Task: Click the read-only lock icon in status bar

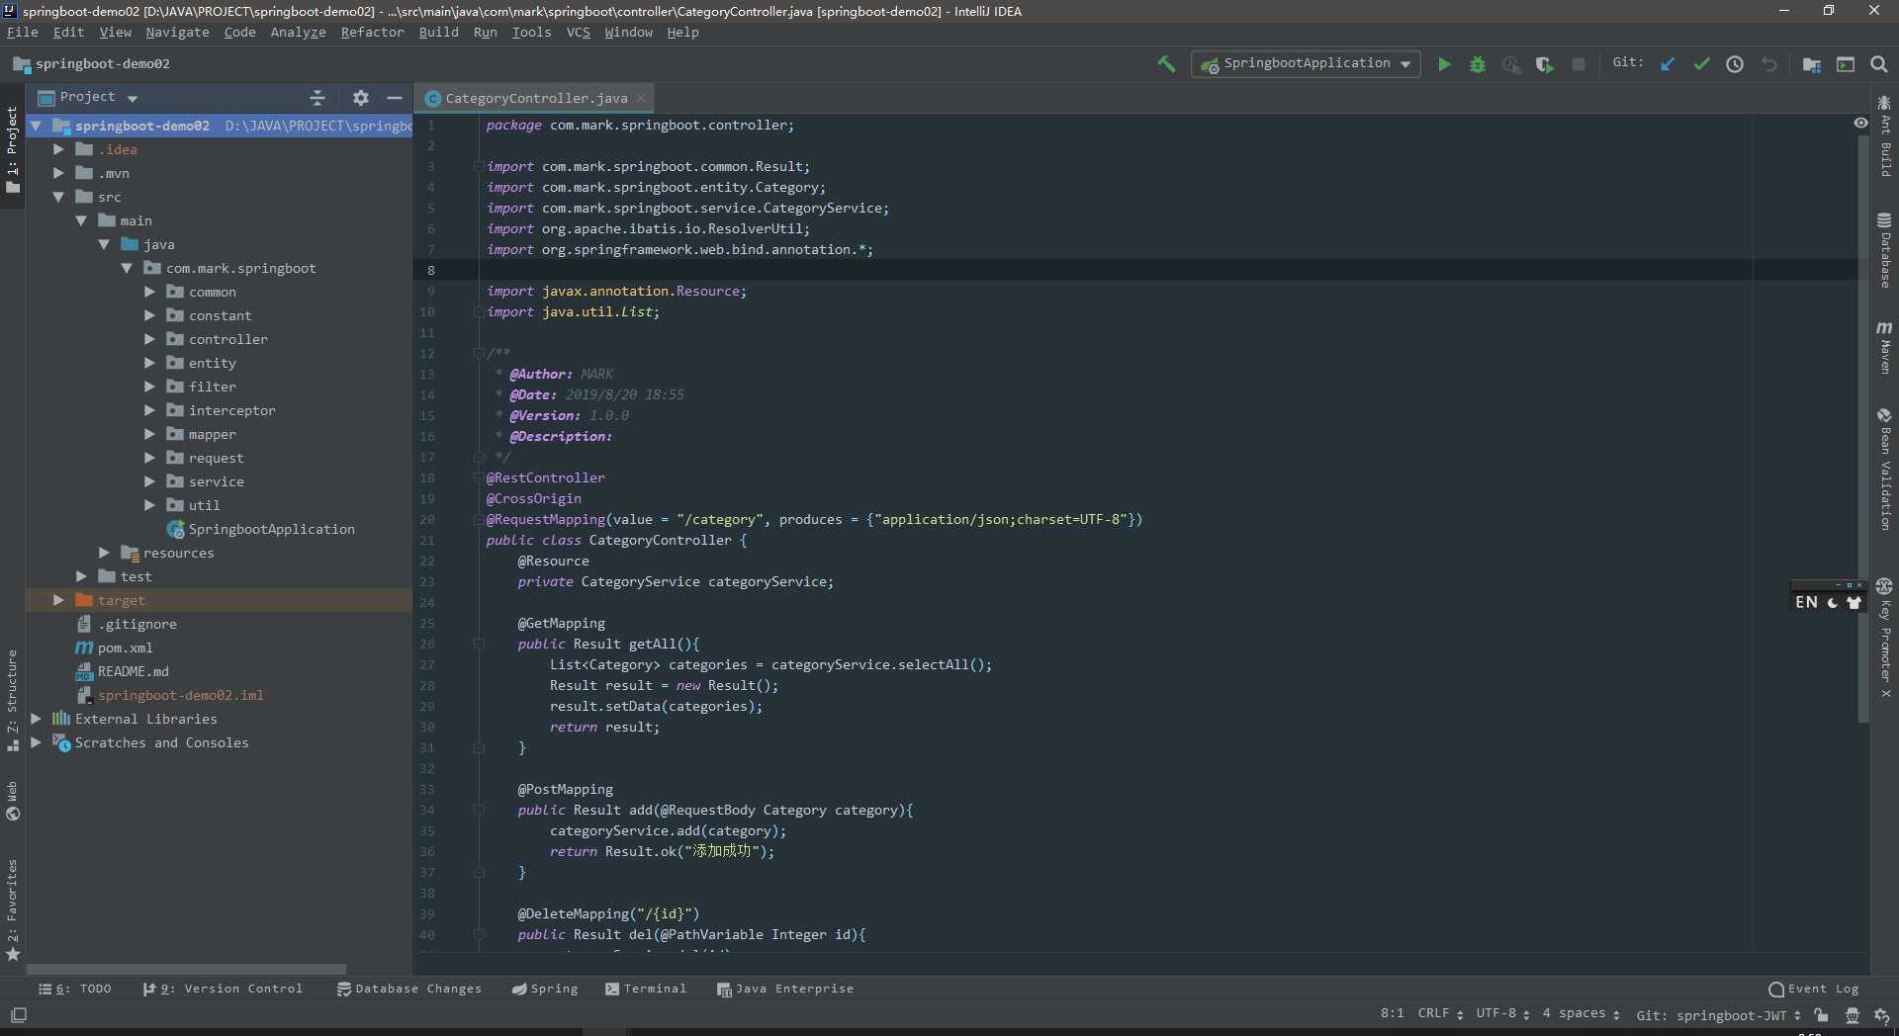Action: [x=1821, y=1015]
